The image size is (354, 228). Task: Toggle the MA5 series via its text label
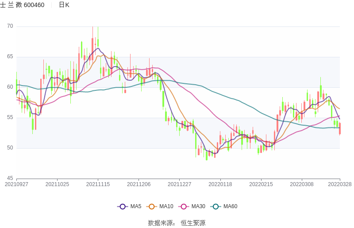[x=136, y=206]
